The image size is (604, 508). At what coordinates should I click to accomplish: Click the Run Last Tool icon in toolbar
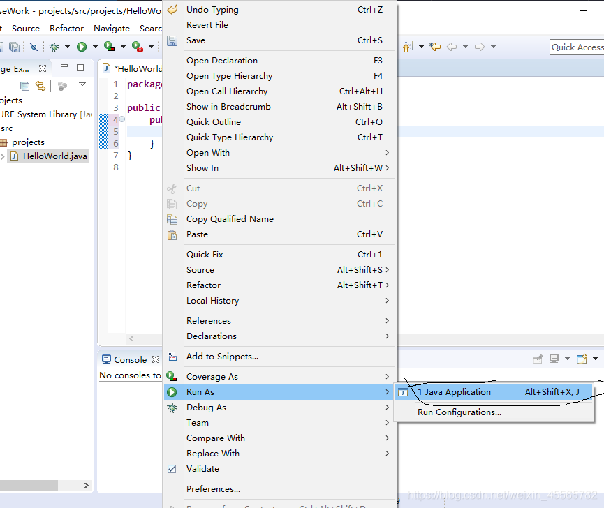pyautogui.click(x=138, y=47)
